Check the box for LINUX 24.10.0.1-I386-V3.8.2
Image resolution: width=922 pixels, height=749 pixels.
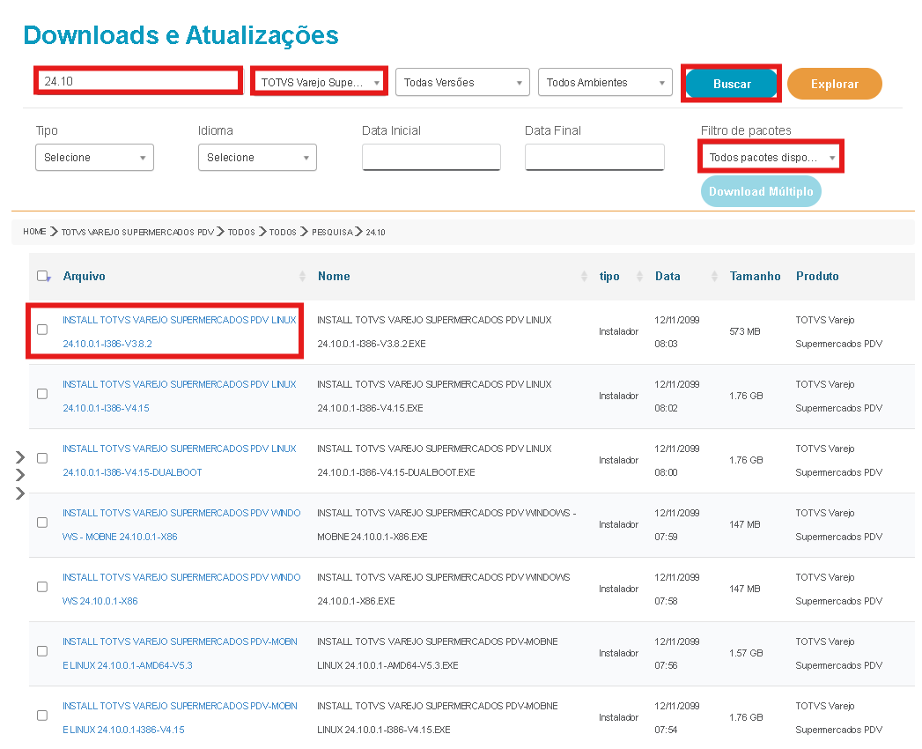(42, 330)
